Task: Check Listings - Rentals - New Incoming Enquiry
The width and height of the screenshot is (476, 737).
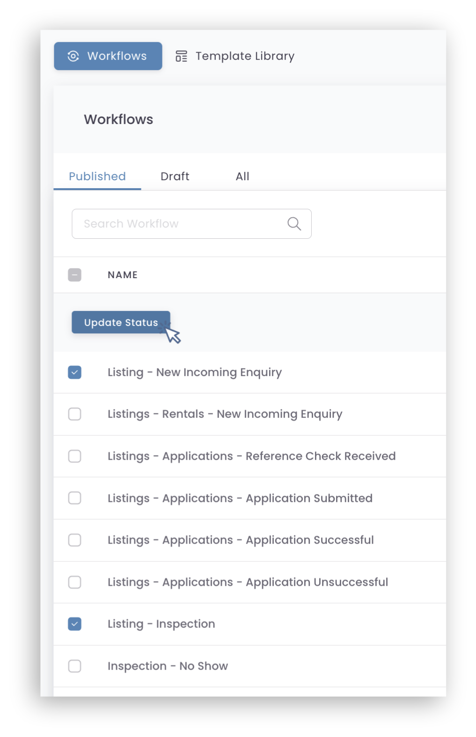Action: coord(74,414)
